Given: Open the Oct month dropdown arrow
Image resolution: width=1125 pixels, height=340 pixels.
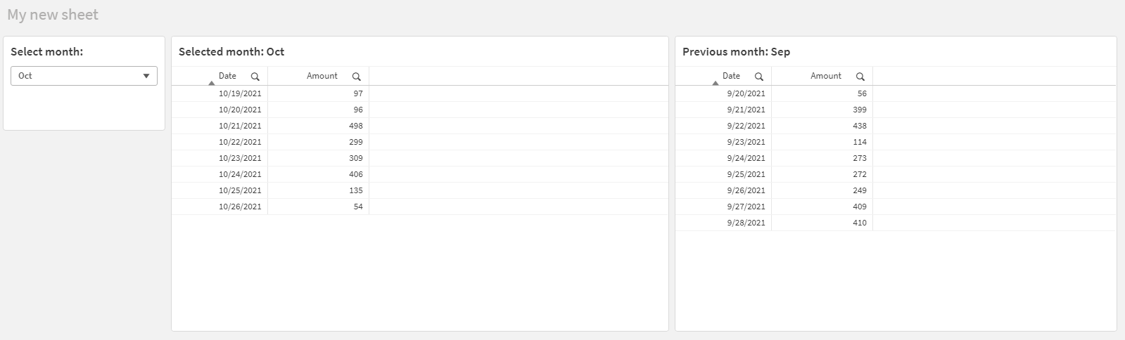Looking at the screenshot, I should point(146,76).
